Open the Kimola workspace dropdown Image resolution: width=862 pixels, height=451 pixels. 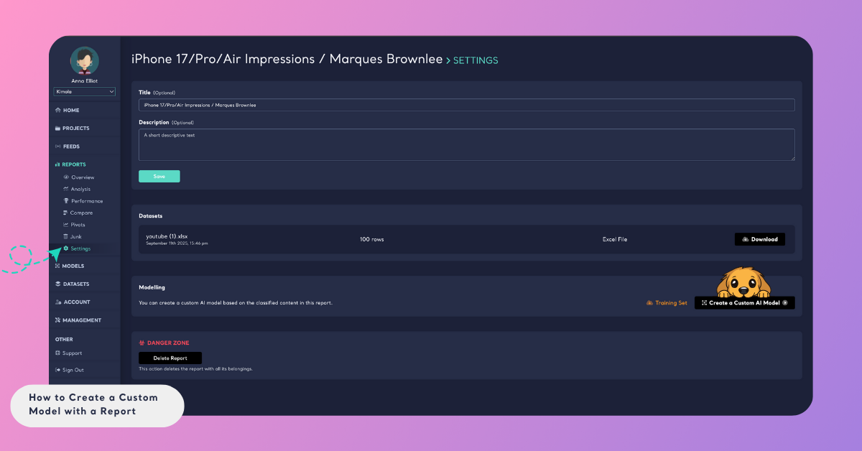(85, 92)
